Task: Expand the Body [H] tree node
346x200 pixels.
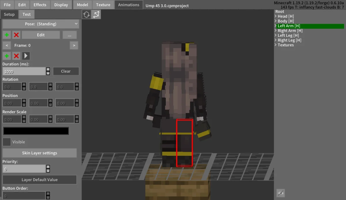Action: (276, 21)
